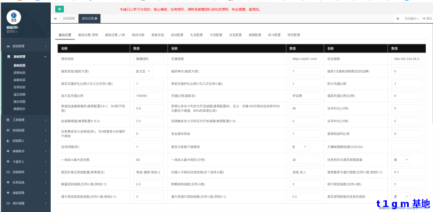
Task: Expand the 游戏配置 sidebar section arrow
Action: [46, 130]
